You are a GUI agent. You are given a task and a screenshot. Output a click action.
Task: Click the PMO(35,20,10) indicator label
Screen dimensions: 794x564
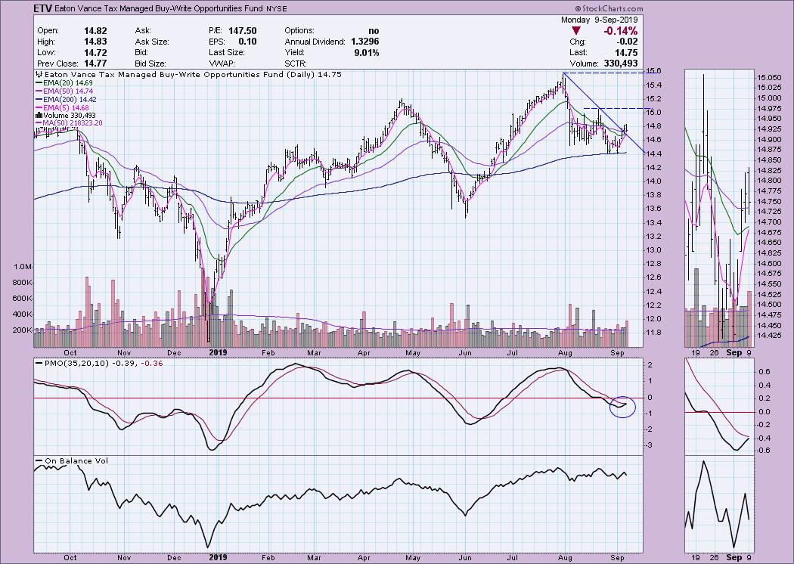click(76, 363)
